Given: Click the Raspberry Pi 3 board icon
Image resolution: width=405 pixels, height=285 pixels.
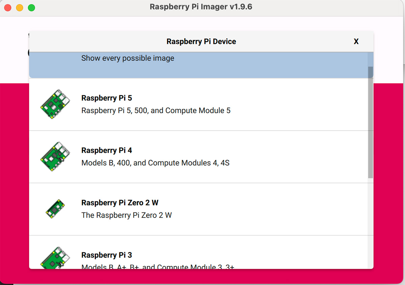Looking at the screenshot, I should (x=55, y=258).
